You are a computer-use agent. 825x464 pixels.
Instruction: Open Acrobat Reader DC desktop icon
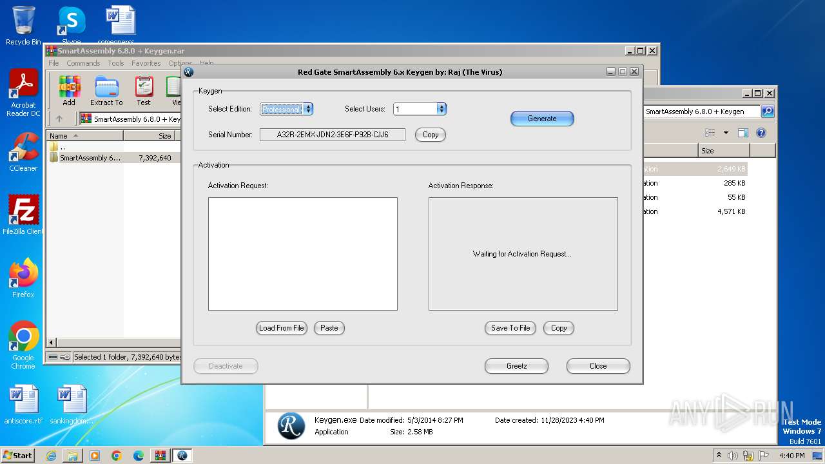(23, 93)
